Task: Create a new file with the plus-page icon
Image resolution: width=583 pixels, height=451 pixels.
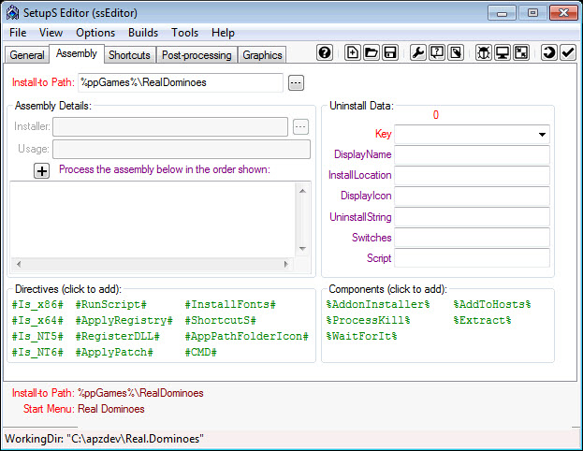Action: (352, 52)
